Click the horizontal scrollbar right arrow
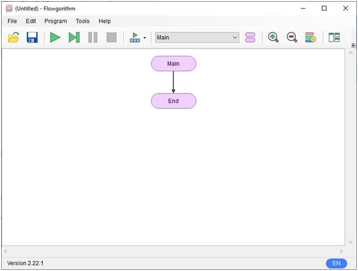 coord(341,252)
